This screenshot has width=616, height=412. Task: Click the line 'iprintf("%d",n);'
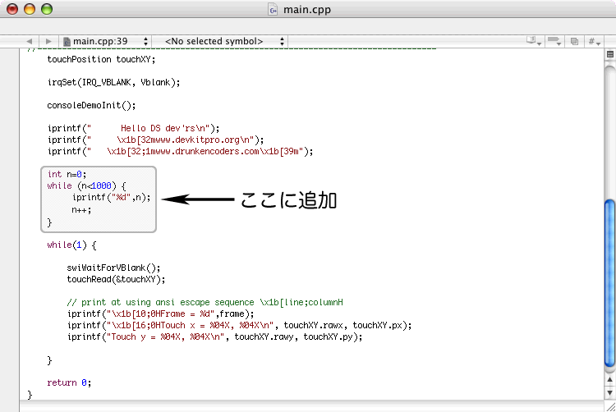(111, 197)
